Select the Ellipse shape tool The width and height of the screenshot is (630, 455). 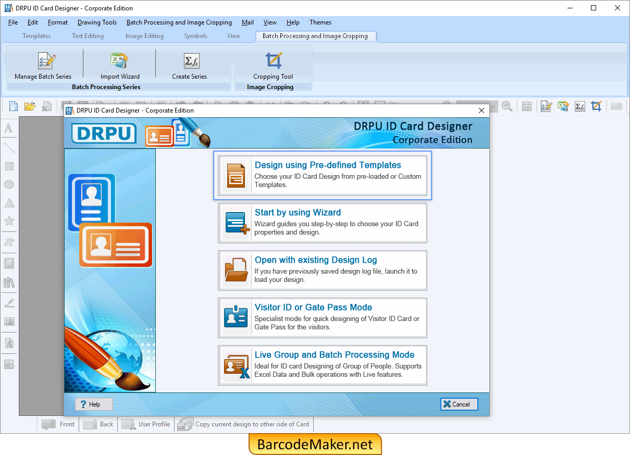coord(9,185)
